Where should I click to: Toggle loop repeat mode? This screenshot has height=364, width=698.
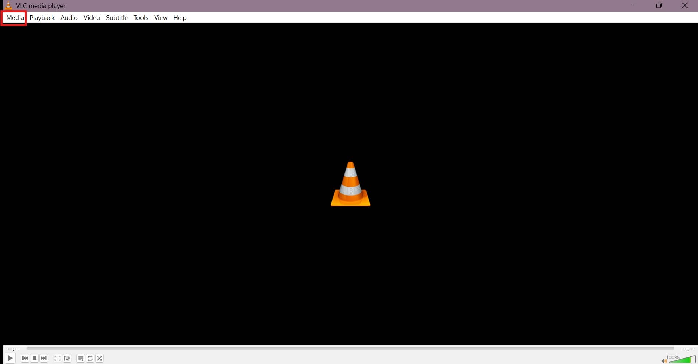(x=90, y=358)
